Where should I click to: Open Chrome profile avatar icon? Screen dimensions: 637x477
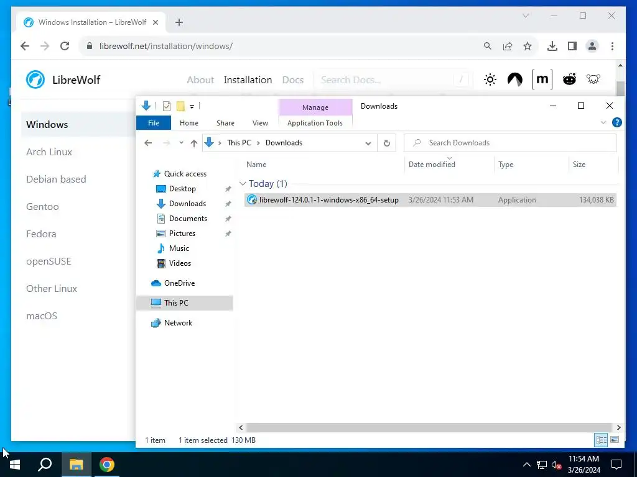tap(592, 46)
